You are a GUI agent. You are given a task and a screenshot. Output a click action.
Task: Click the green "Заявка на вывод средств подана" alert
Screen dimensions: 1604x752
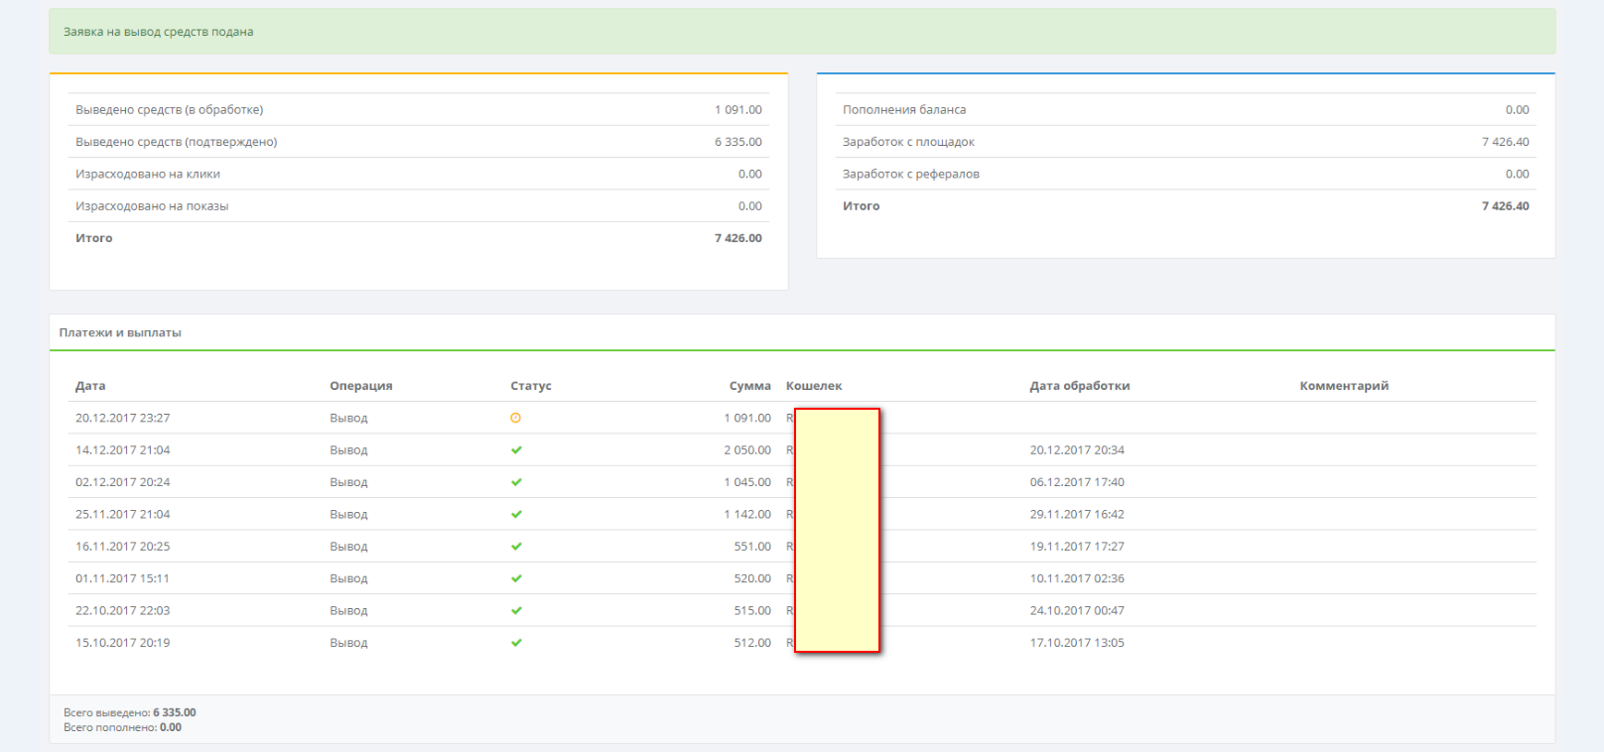159,32
